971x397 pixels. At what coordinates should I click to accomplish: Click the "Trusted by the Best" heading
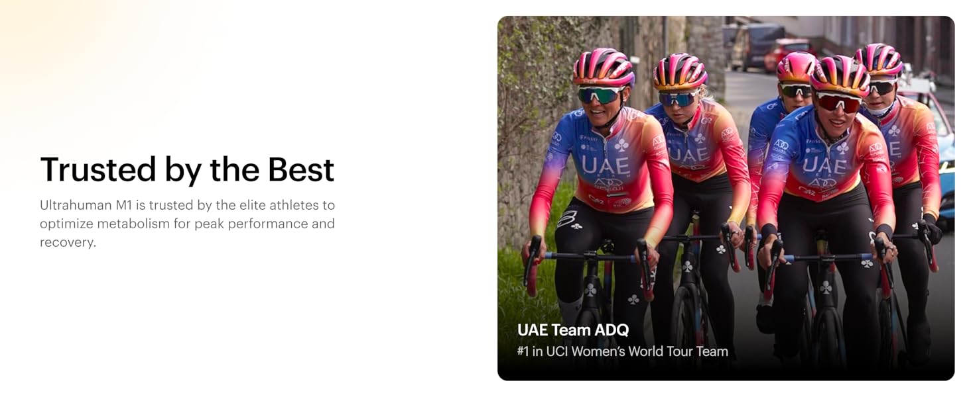(x=187, y=169)
